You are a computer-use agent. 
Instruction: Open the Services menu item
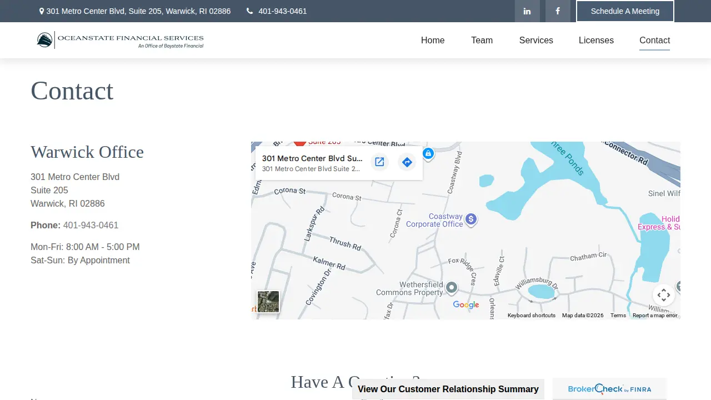(x=536, y=40)
